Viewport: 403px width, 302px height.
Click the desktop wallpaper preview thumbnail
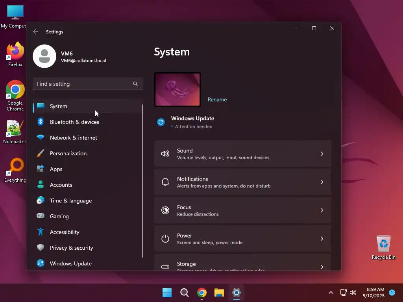coord(177,89)
